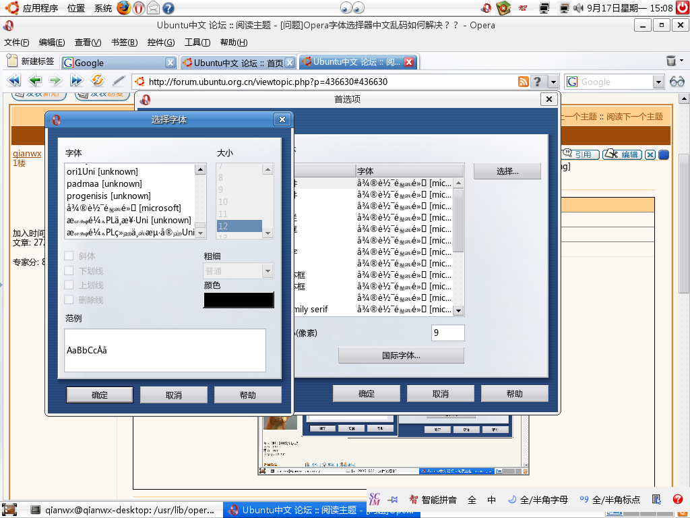Select size 12 in the 大小 list
Viewport: 690px width, 518px height.
tap(239, 226)
